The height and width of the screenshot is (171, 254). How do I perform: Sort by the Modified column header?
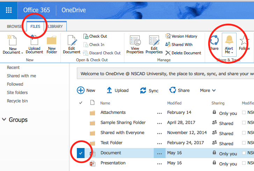[174, 103]
